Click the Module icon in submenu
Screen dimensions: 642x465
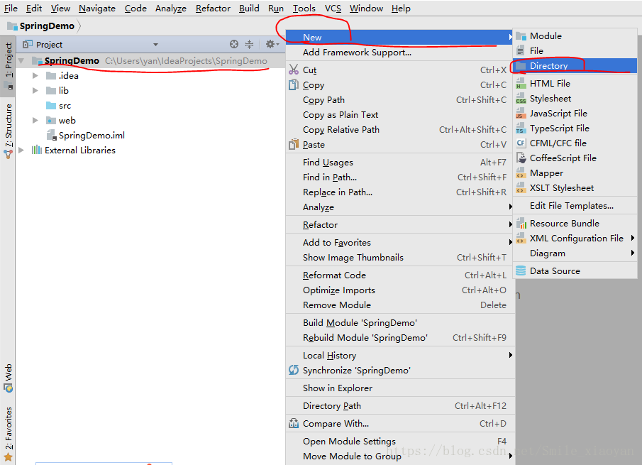(521, 36)
